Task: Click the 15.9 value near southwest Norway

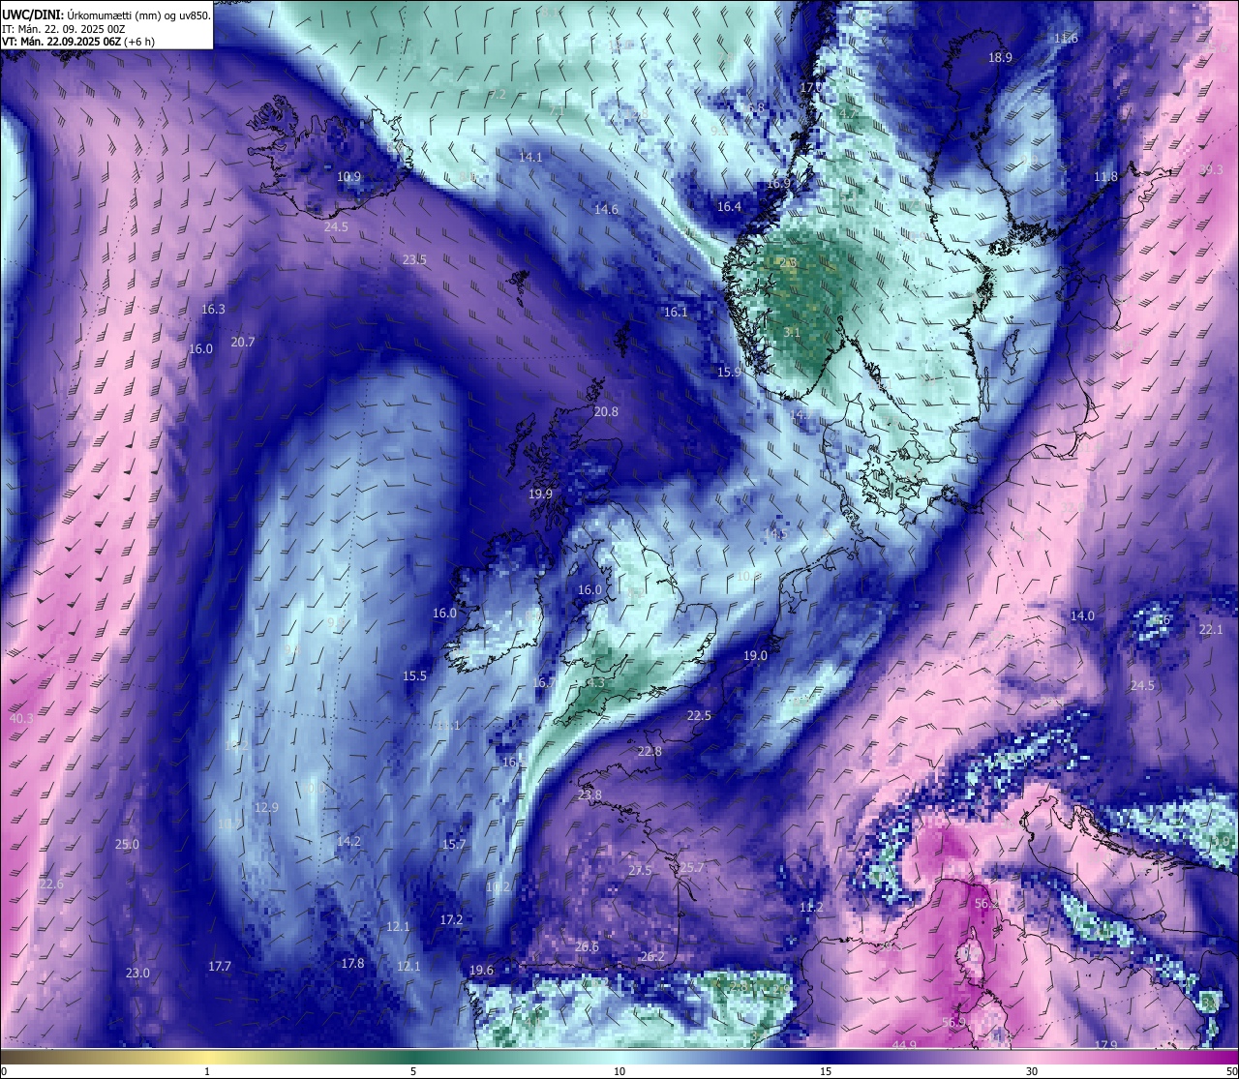Action: coord(729,372)
